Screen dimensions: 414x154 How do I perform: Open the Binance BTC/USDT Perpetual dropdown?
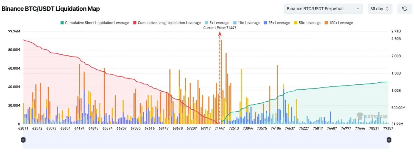[x=323, y=9]
